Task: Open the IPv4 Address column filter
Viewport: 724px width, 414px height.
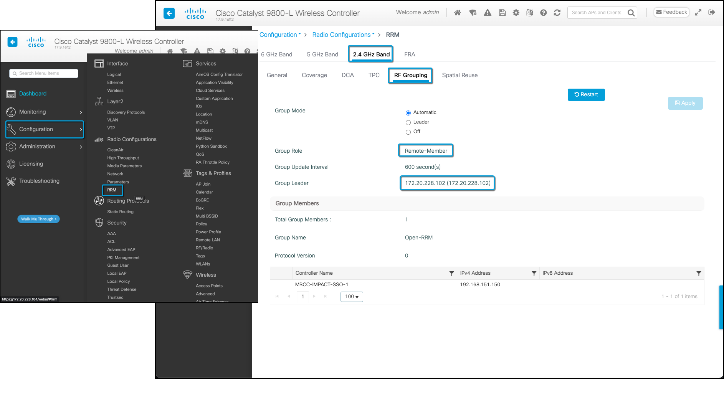Action: click(x=533, y=273)
